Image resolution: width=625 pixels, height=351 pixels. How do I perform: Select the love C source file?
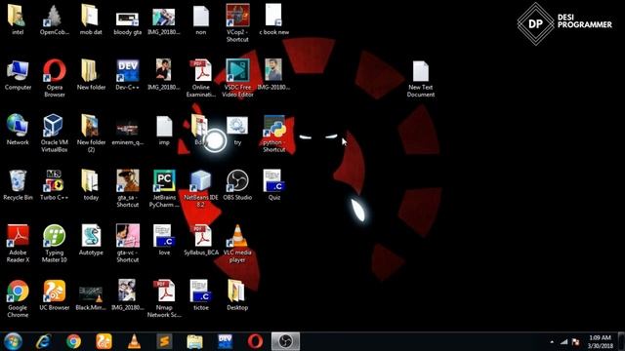[164, 236]
